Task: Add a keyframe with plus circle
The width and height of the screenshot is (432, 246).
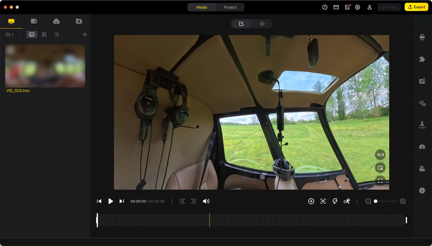Action: point(311,201)
